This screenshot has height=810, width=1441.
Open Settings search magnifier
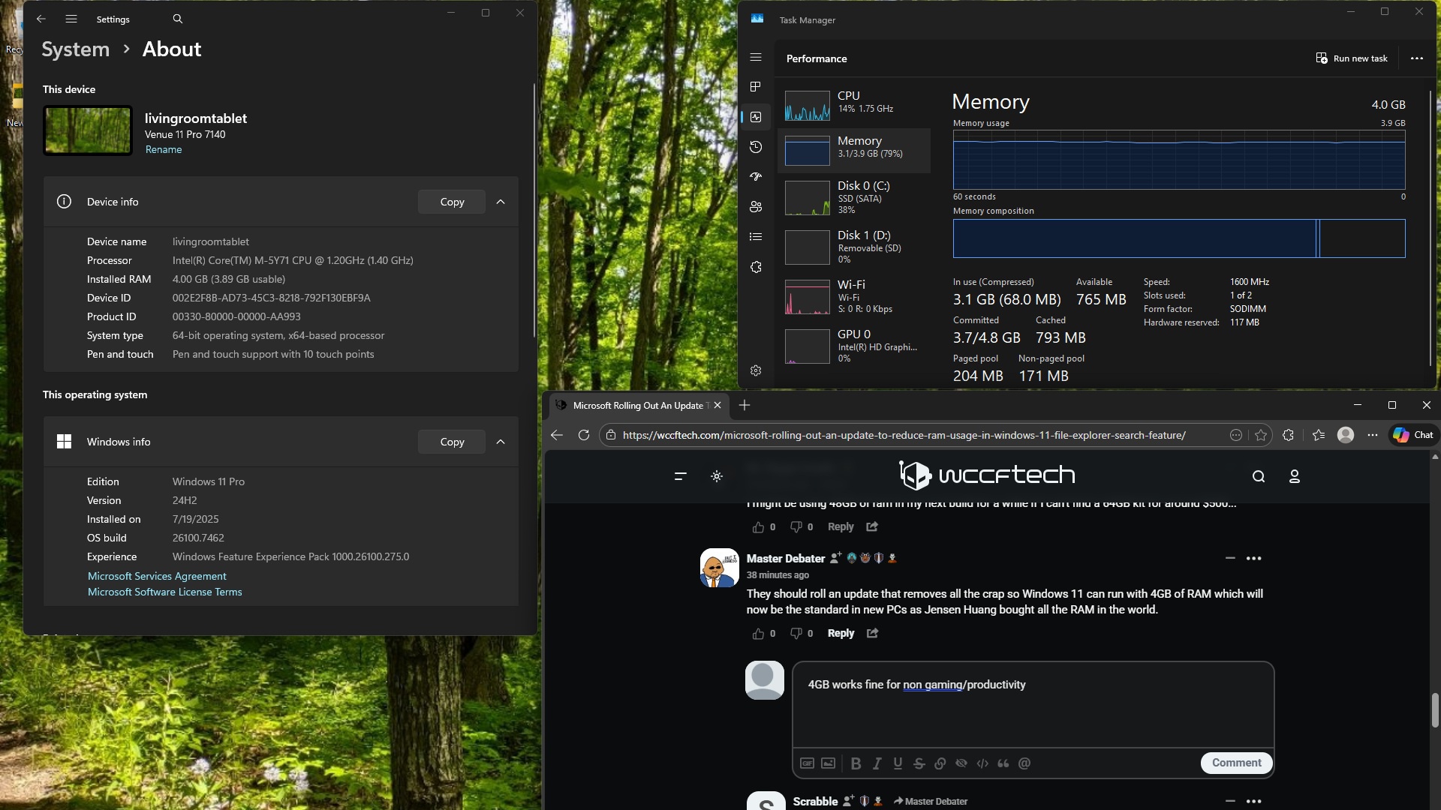(x=178, y=19)
